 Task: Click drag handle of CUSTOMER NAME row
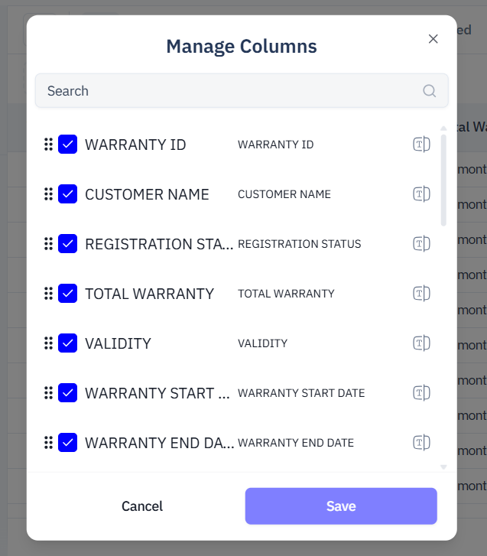click(x=49, y=194)
